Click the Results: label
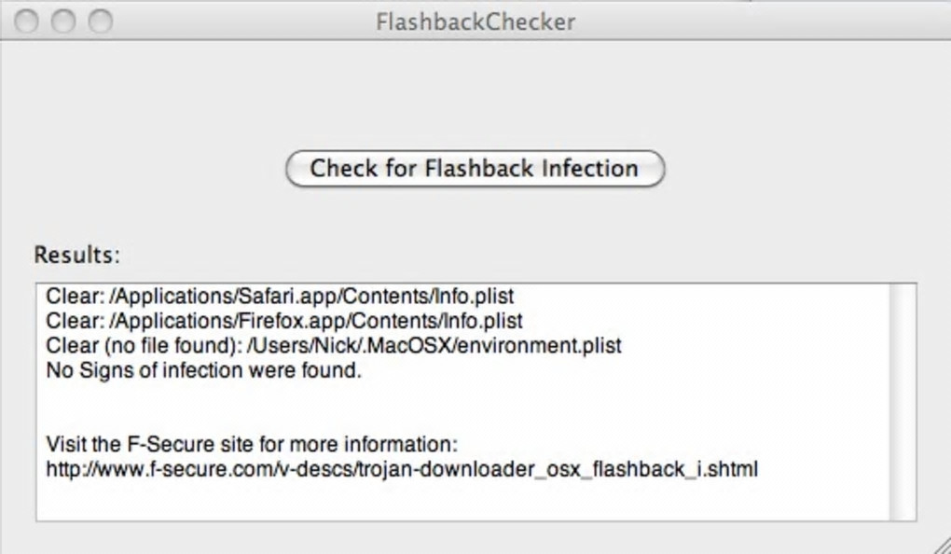This screenshot has width=951, height=554. 77,255
